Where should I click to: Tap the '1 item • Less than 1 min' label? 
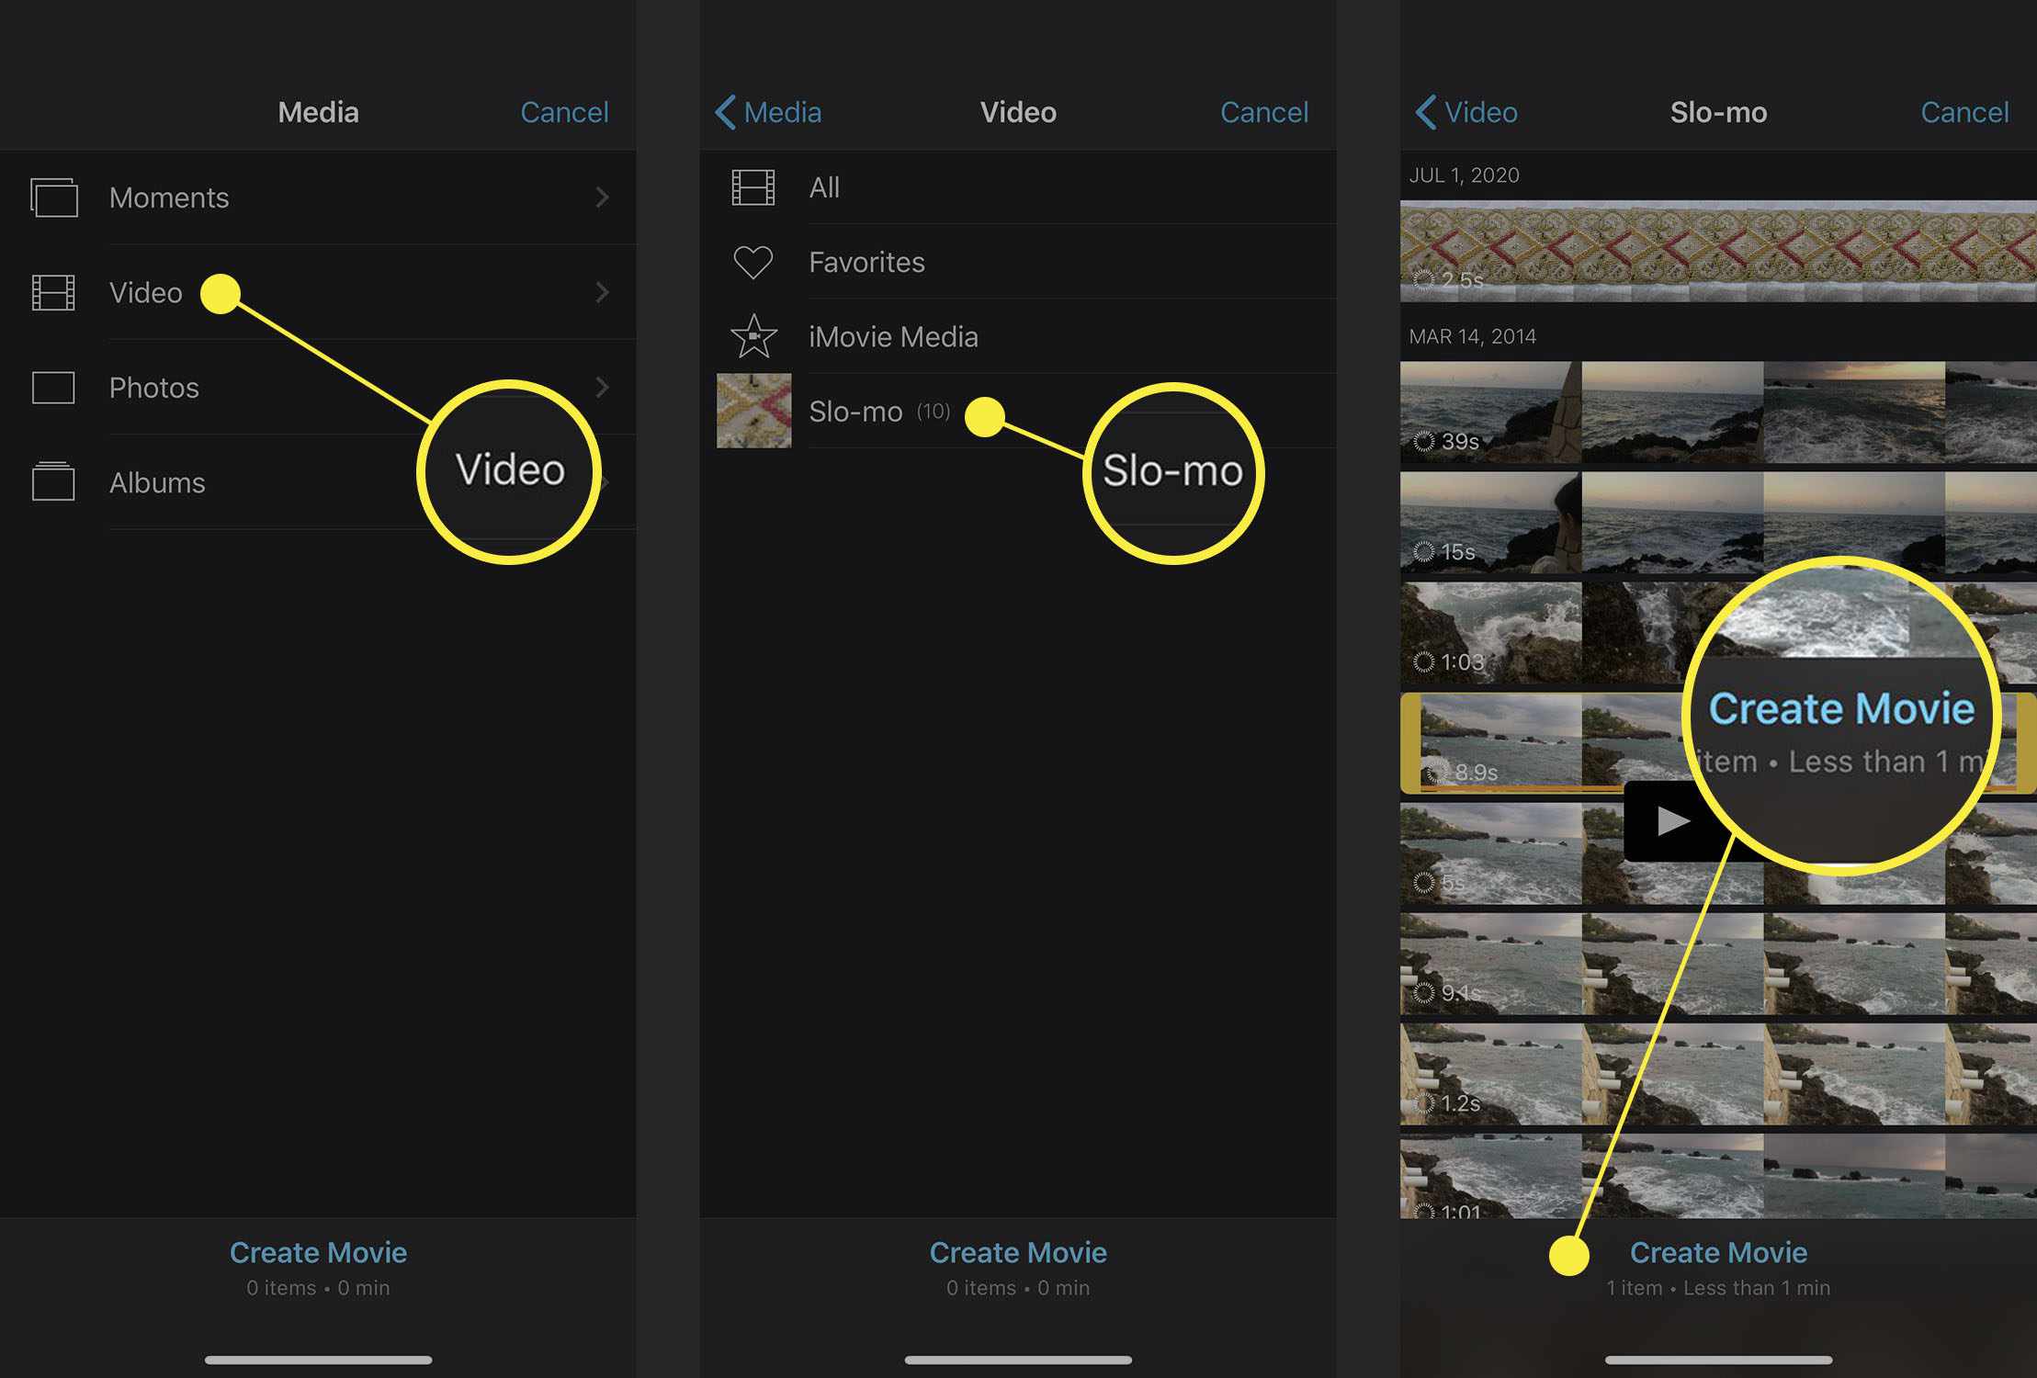pyautogui.click(x=1718, y=1288)
